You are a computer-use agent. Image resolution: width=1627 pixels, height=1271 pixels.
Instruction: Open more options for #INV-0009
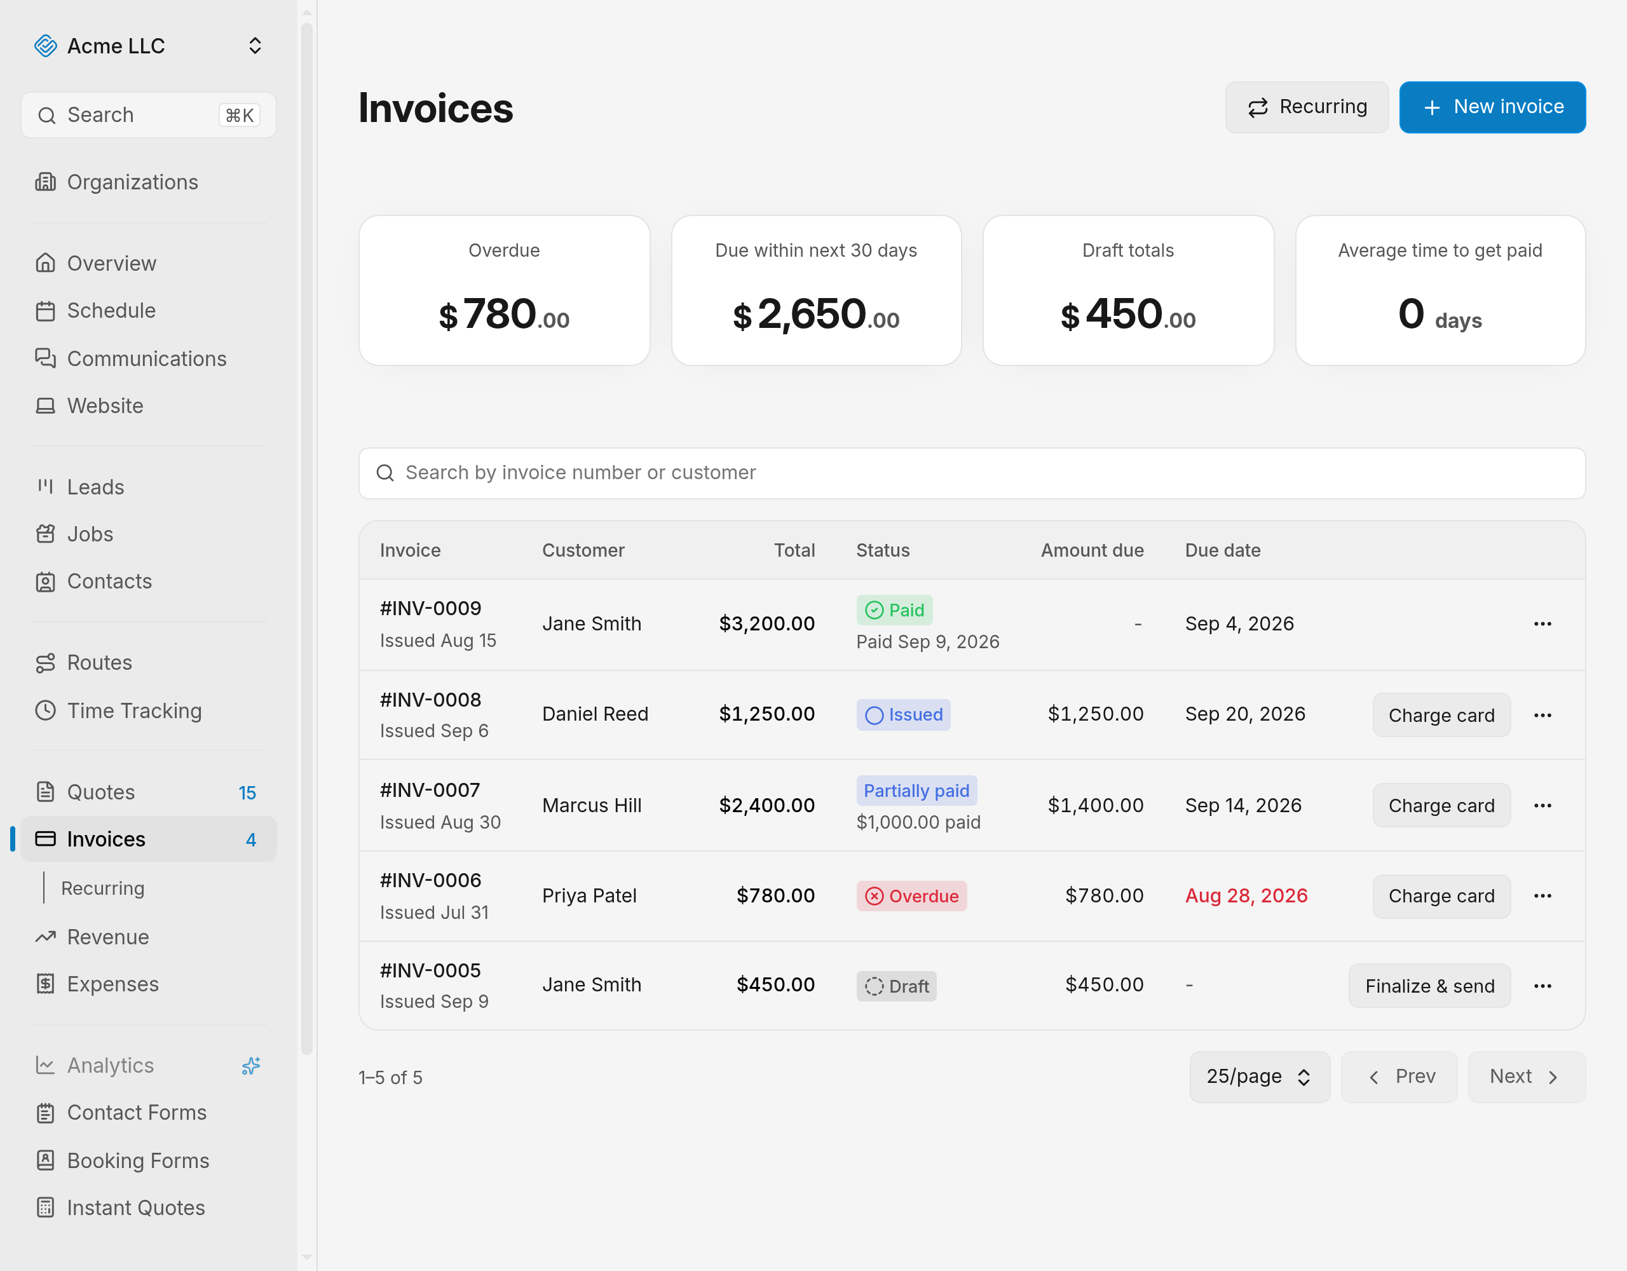1542,623
